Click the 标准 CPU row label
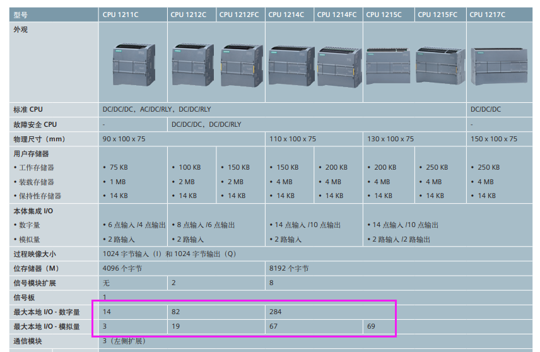The height and width of the screenshot is (352, 540). point(28,110)
